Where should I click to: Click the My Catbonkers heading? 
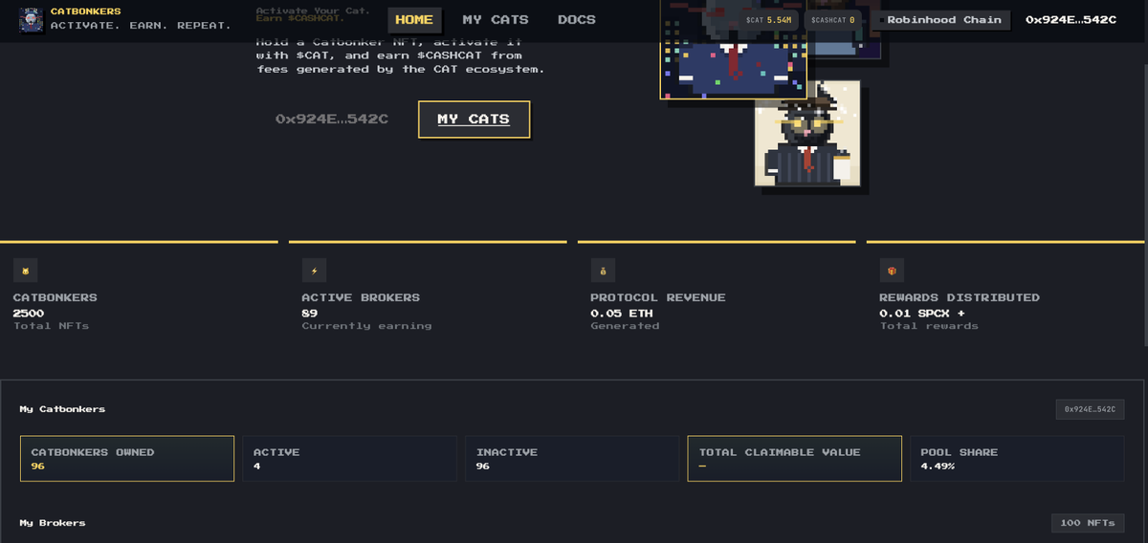coord(62,409)
